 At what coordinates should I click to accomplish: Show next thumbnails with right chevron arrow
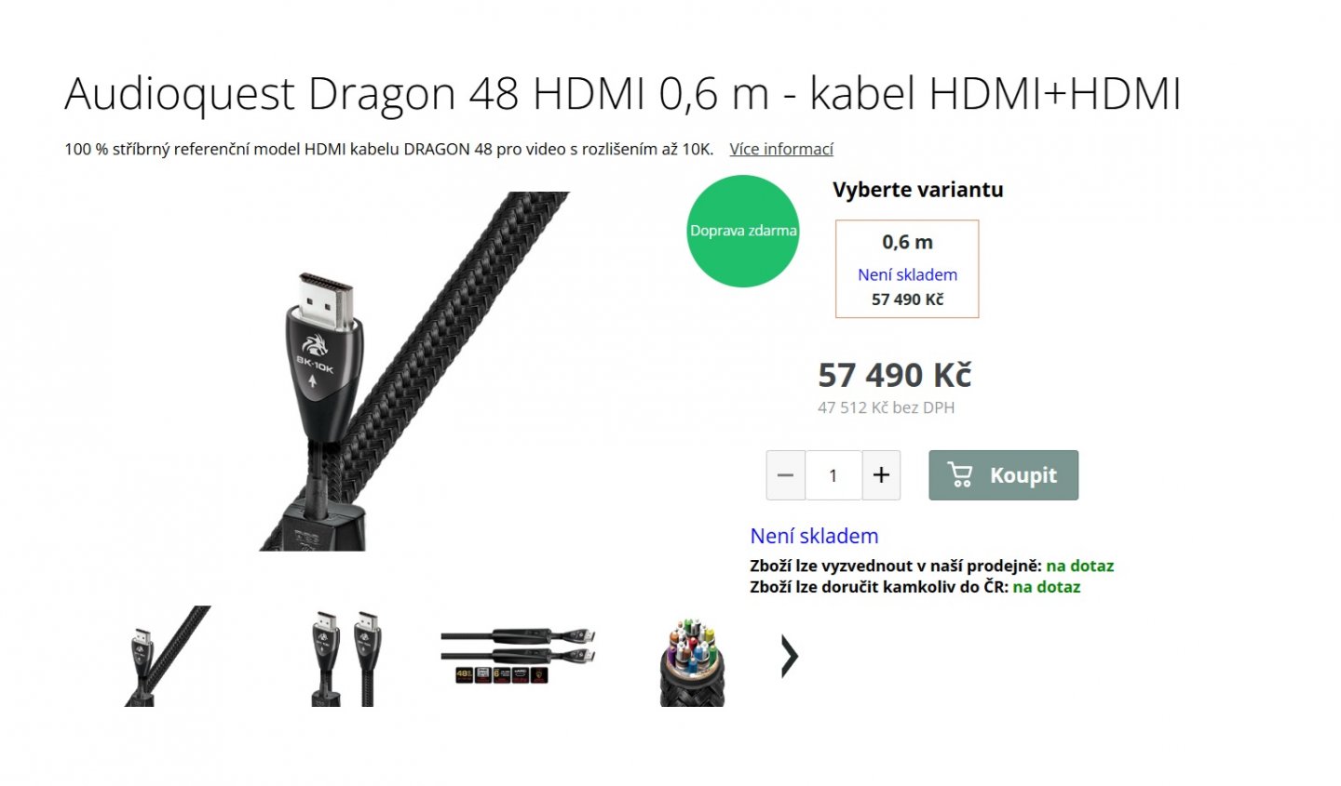click(790, 657)
